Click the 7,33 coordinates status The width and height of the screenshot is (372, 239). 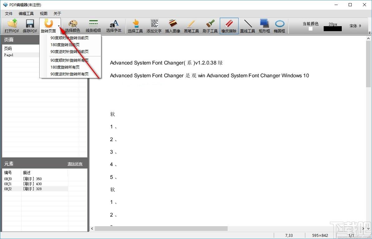point(289,236)
